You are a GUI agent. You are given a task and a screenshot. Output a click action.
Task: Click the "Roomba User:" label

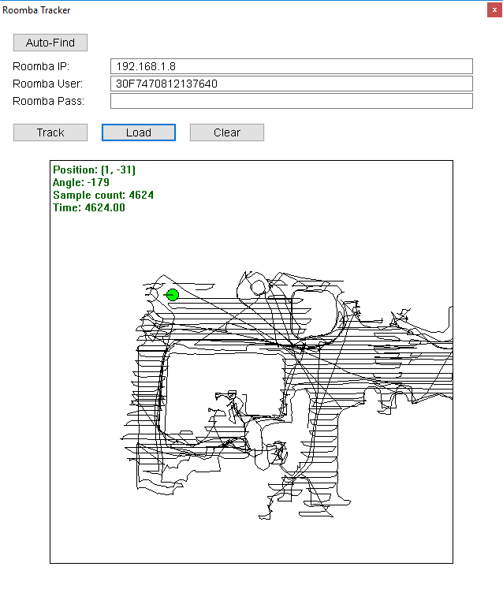click(47, 84)
